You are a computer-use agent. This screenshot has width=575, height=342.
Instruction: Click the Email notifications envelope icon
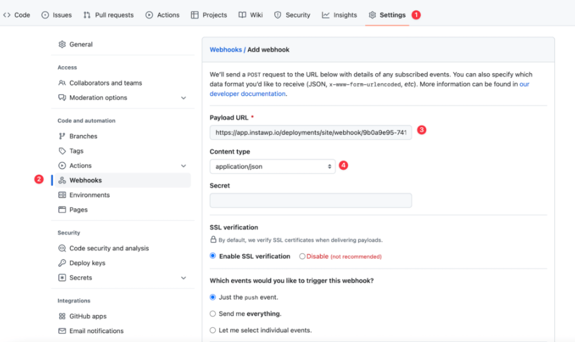pos(62,330)
